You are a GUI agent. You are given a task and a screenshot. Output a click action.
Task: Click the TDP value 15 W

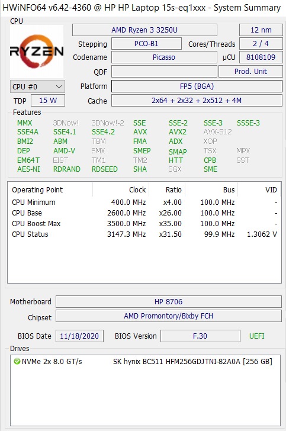(x=48, y=100)
